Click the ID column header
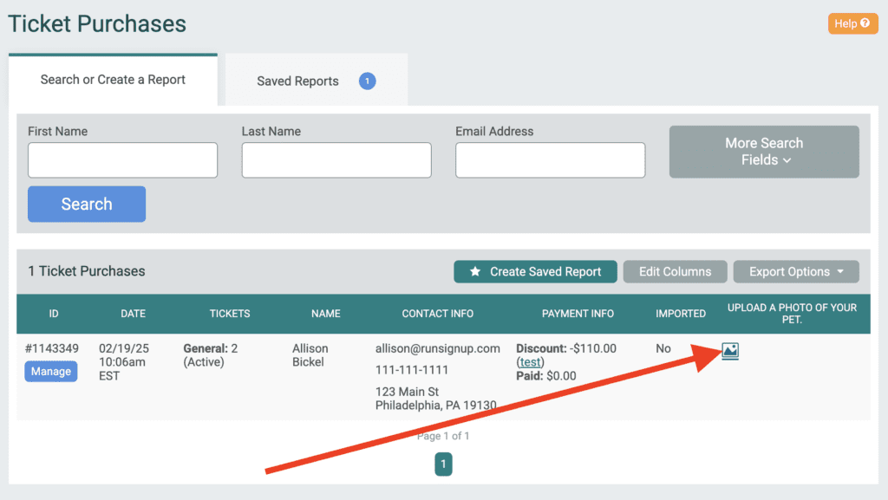 [x=54, y=314]
